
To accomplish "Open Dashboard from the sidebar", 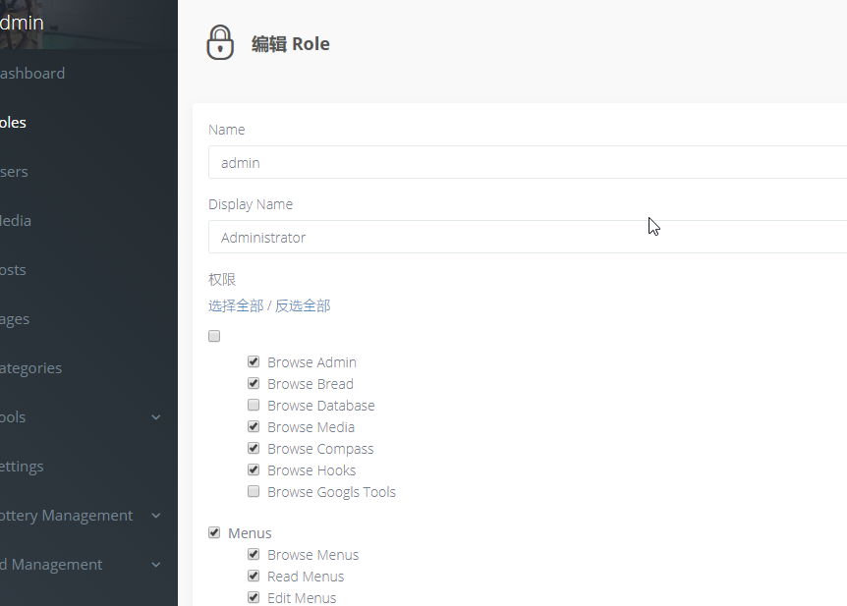I will click(34, 73).
